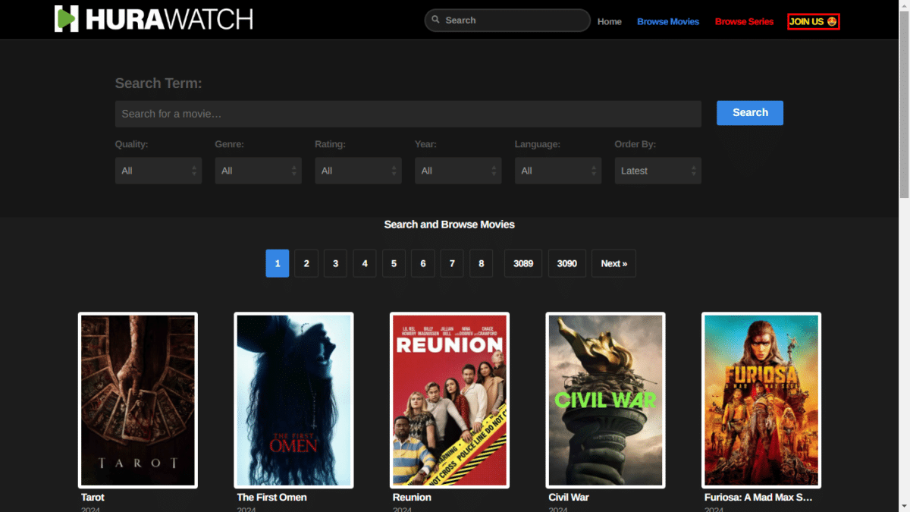910x512 pixels.
Task: Click the magnifier icon in the top search bar
Action: tap(435, 20)
